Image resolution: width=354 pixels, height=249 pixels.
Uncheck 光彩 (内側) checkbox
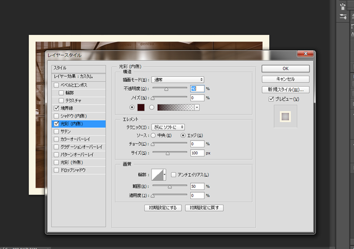pyautogui.click(x=56, y=124)
